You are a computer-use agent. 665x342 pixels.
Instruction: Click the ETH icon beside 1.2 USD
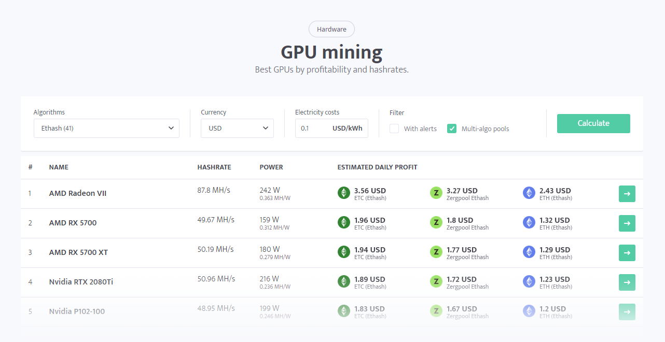[529, 311]
